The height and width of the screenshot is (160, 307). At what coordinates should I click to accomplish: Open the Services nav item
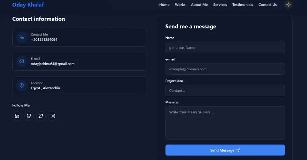coord(220,5)
